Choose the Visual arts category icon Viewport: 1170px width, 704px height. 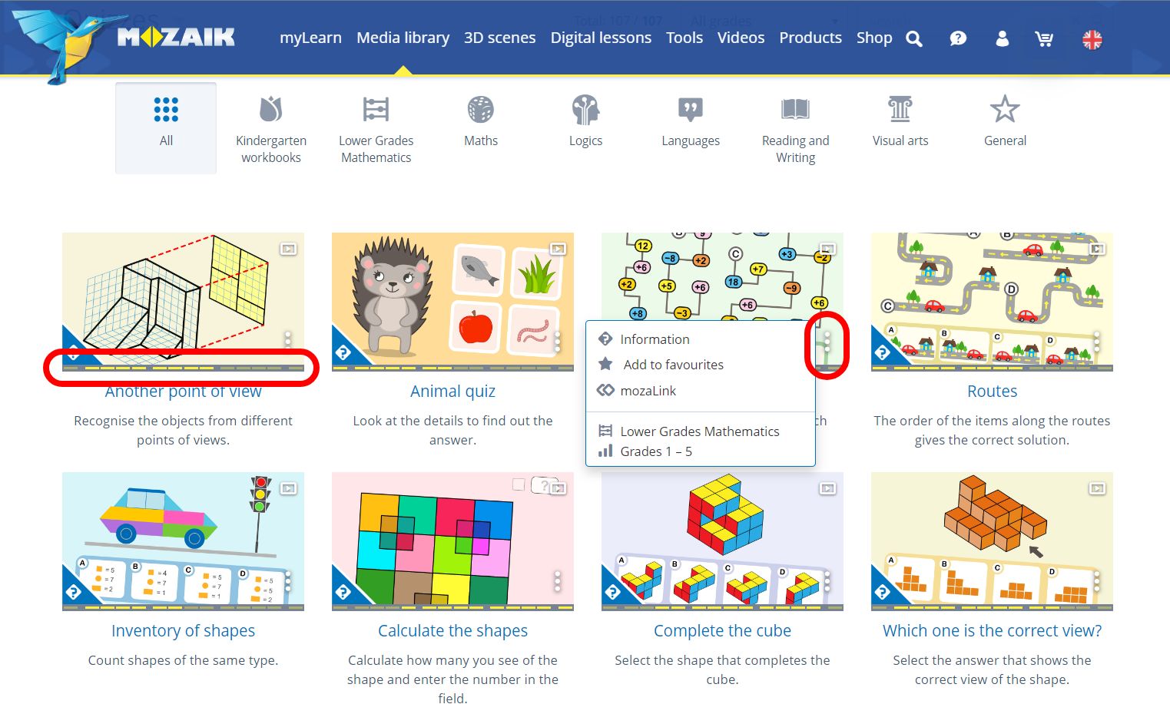(x=900, y=110)
